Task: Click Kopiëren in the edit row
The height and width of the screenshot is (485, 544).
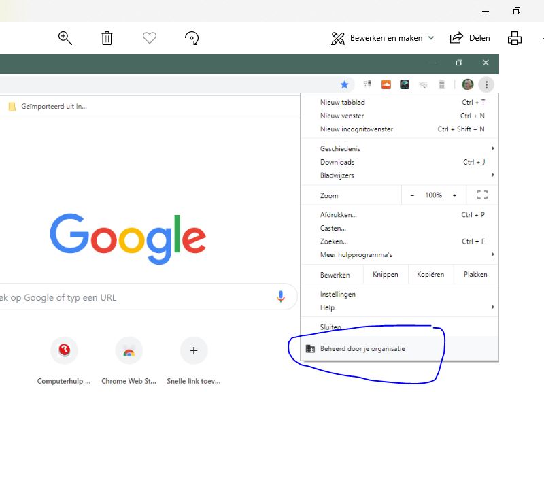Action: 430,275
